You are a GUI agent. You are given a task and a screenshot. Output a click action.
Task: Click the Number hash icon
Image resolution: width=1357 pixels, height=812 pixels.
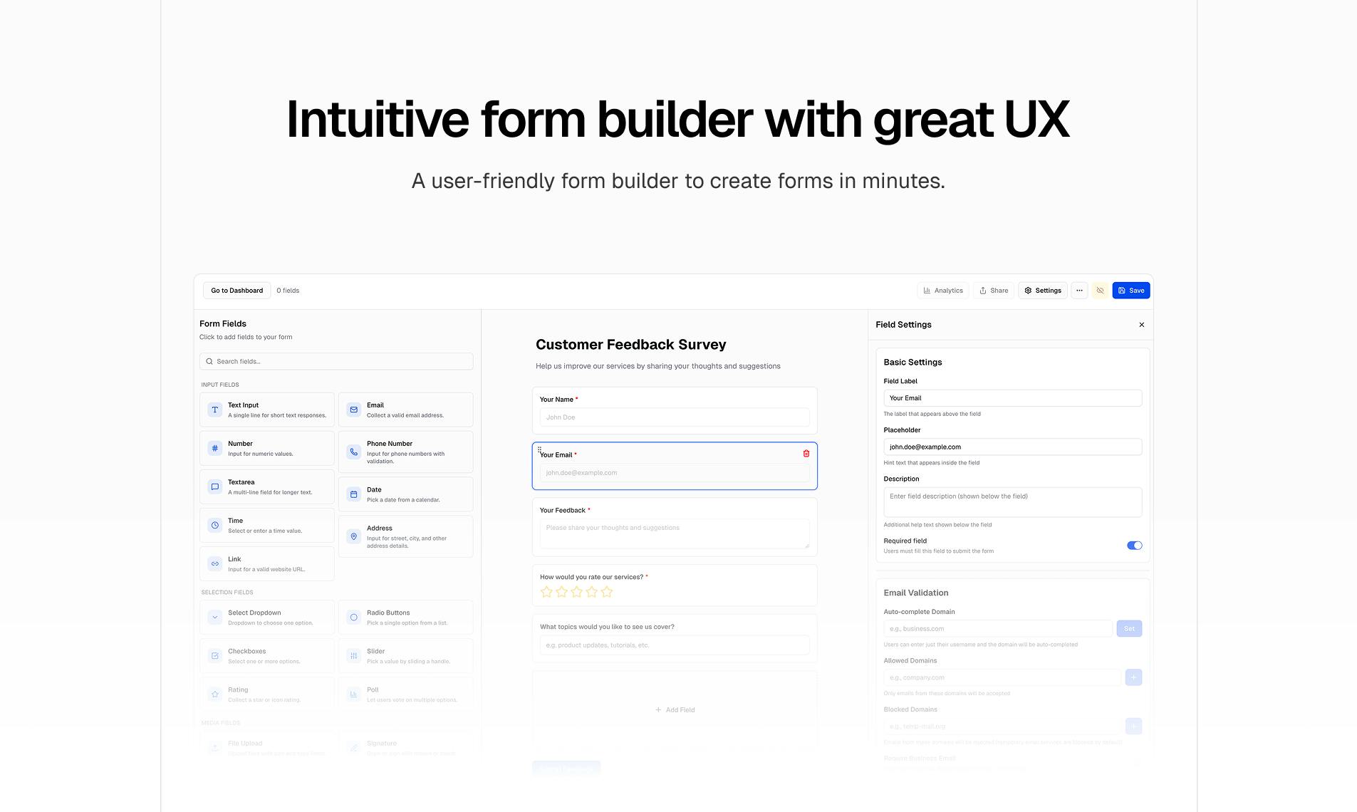[x=214, y=448]
